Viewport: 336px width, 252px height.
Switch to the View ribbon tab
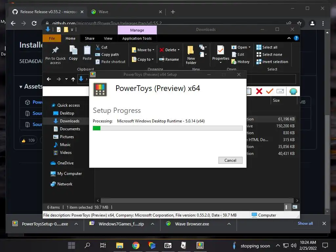108,38
